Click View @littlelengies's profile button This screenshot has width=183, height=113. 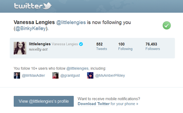click(x=44, y=101)
